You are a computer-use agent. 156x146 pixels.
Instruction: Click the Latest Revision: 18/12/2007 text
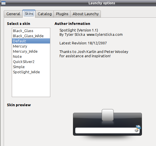coord(83,43)
